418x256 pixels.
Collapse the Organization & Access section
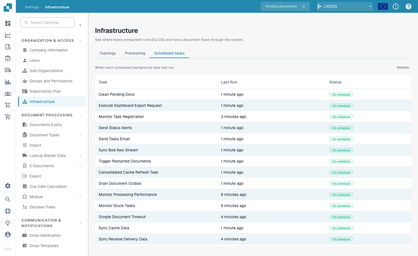[x=81, y=41]
